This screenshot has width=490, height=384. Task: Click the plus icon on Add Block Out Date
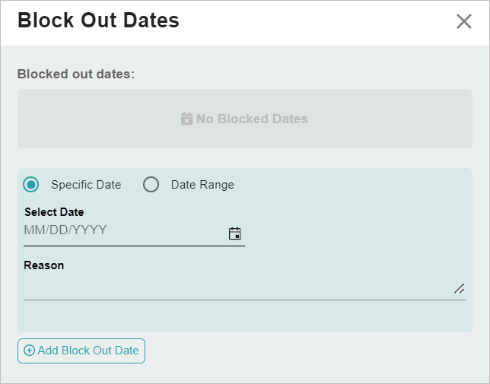coord(30,351)
